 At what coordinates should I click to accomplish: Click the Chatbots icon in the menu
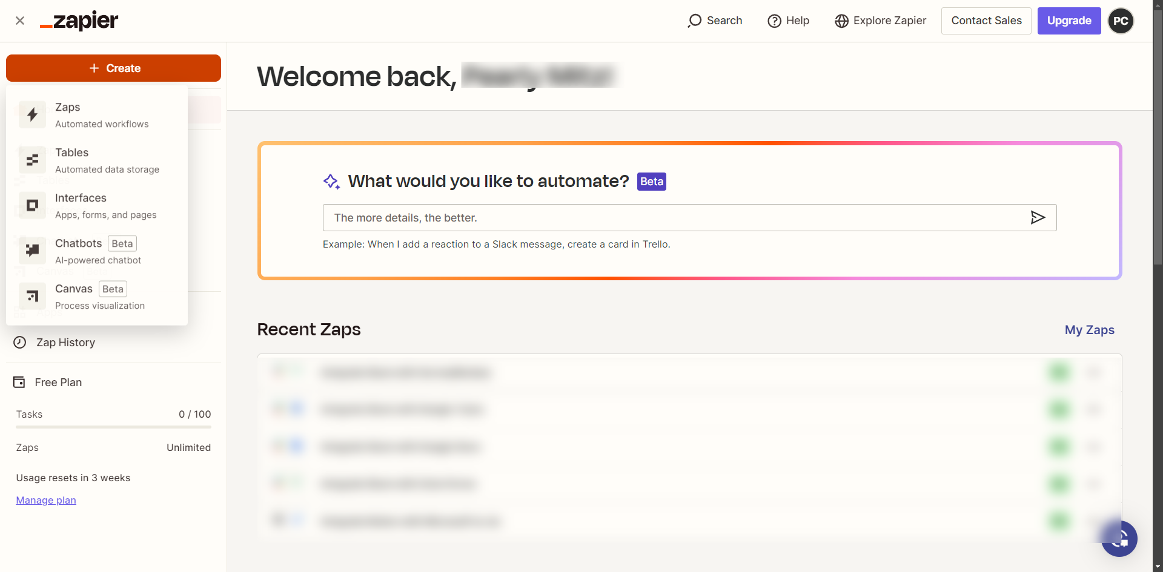point(32,251)
